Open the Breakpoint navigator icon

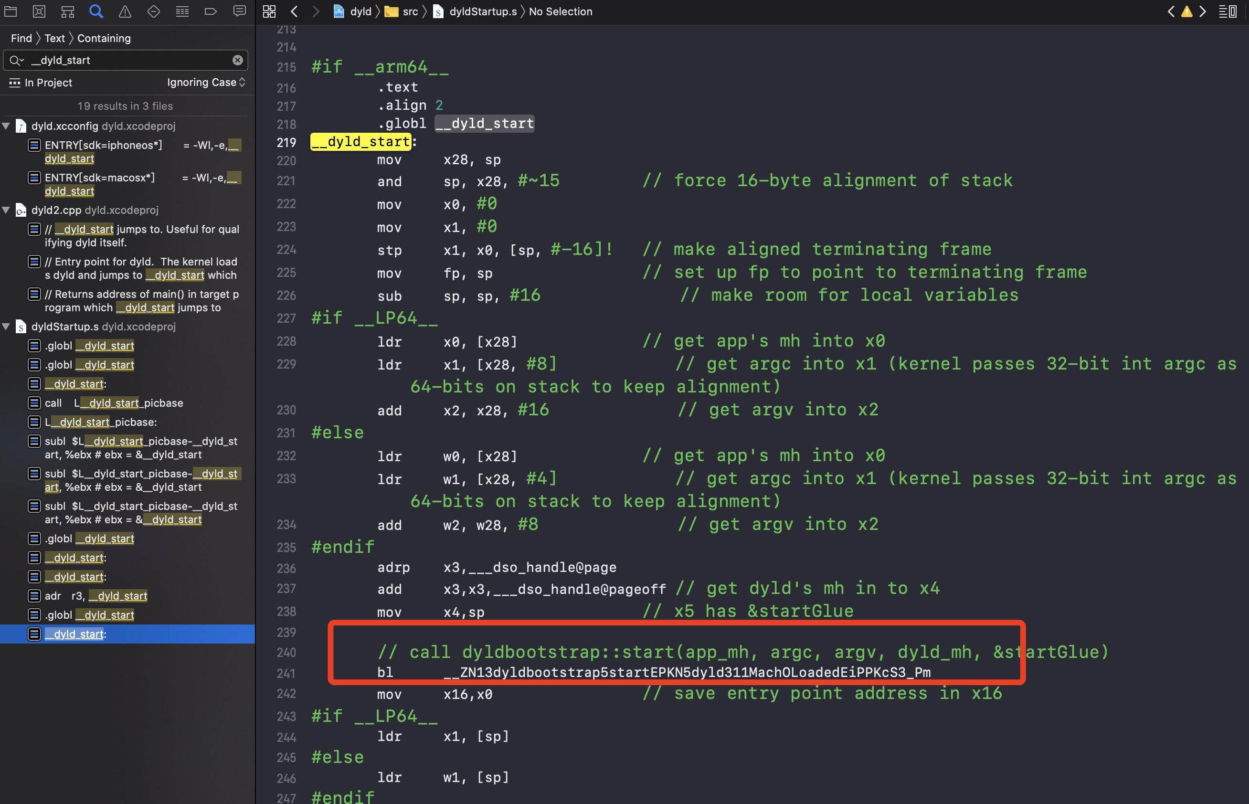point(211,11)
